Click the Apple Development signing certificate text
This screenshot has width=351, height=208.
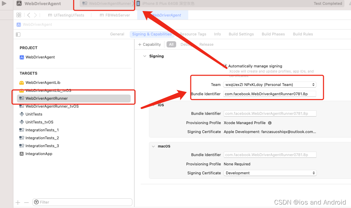[x=270, y=132]
